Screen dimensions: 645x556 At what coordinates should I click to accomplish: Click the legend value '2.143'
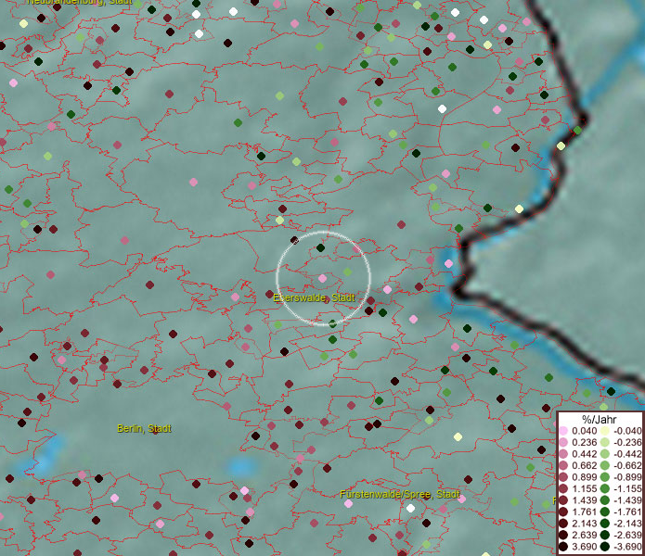click(584, 524)
